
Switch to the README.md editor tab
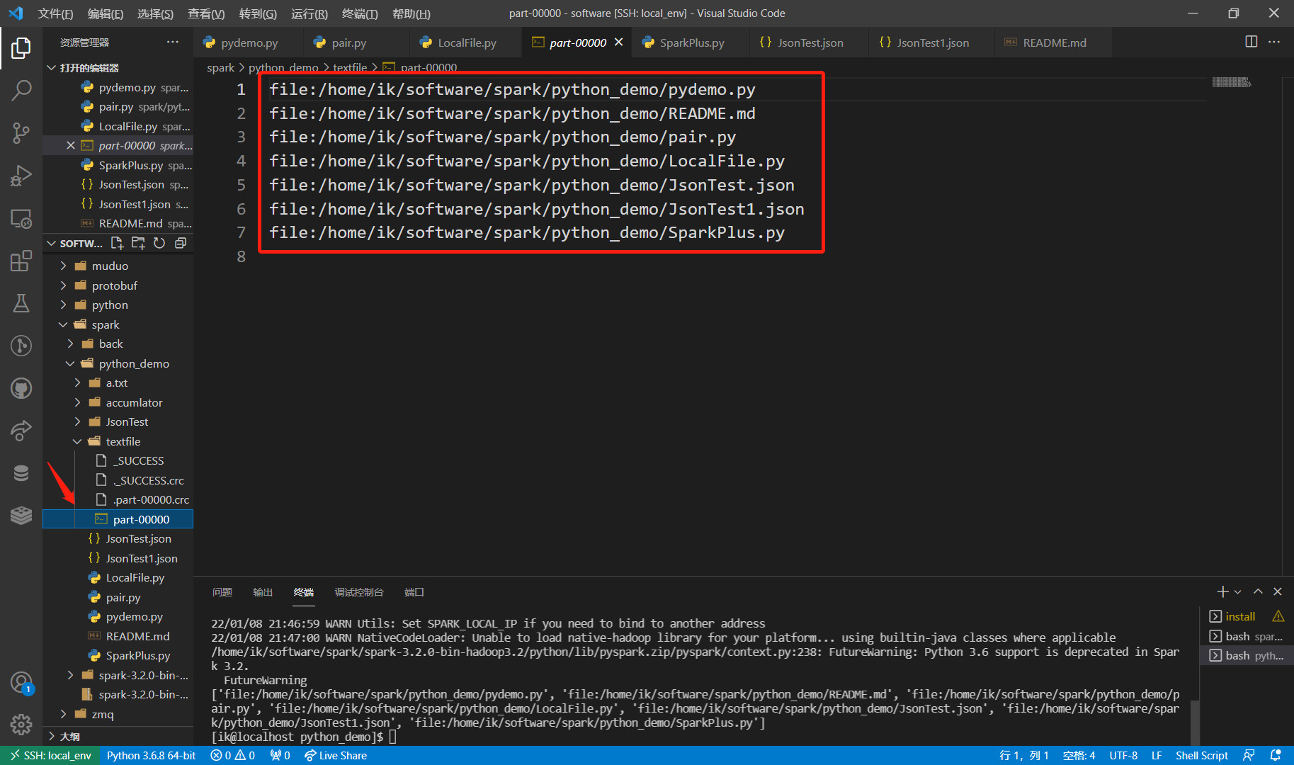click(x=1053, y=42)
